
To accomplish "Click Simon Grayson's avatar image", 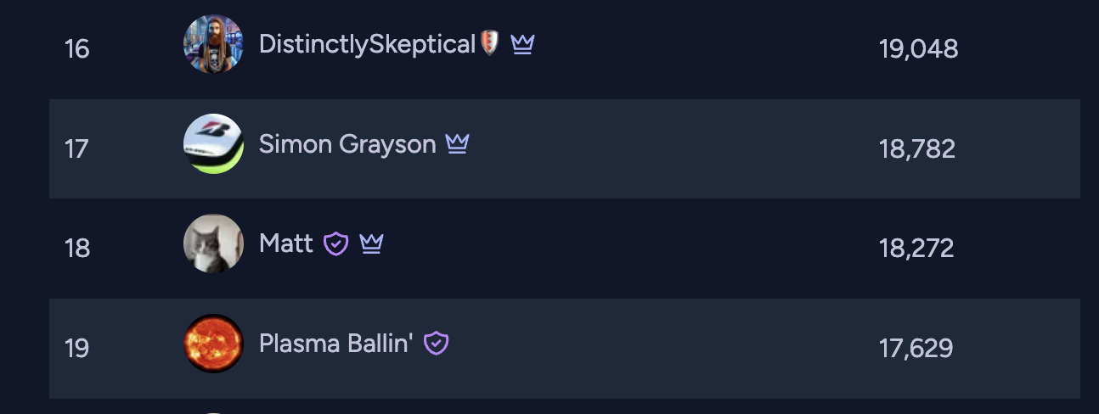I will click(x=213, y=144).
